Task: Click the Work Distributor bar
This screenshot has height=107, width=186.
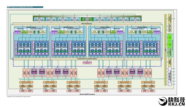Action: (x=87, y=24)
